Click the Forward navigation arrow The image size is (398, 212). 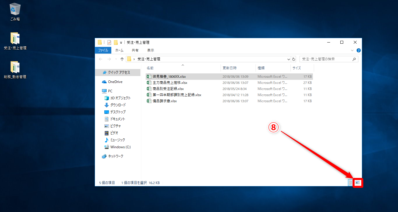(x=109, y=59)
